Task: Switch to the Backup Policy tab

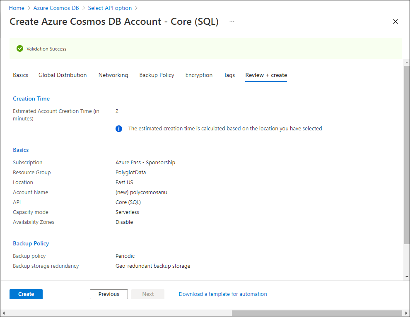Action: coord(157,75)
